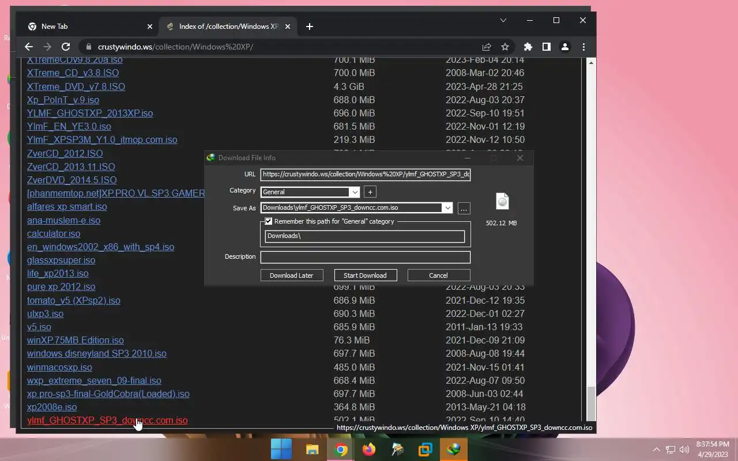Bookmark this page with the star icon
This screenshot has height=461, width=738.
coord(505,47)
